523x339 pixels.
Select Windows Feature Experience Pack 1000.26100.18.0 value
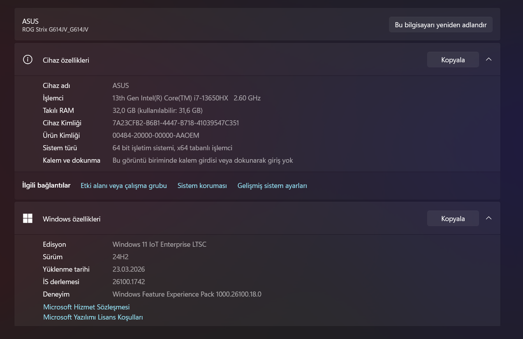point(187,294)
